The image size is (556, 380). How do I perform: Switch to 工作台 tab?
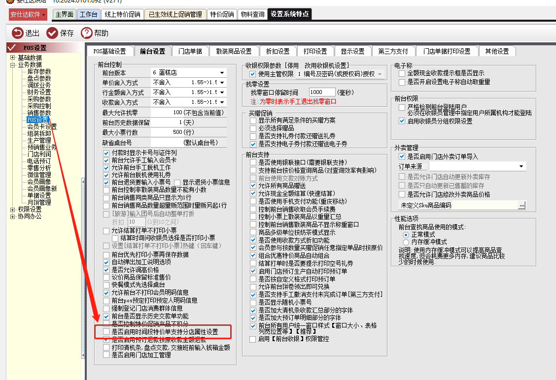(88, 14)
